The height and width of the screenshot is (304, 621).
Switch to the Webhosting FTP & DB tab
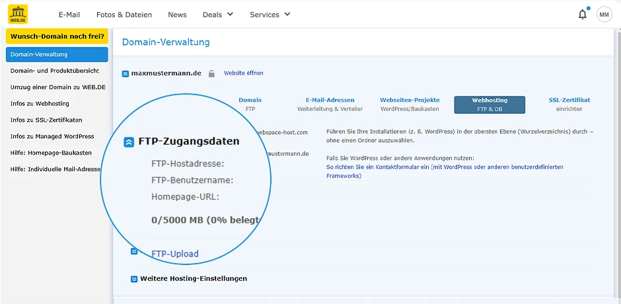[x=490, y=104]
